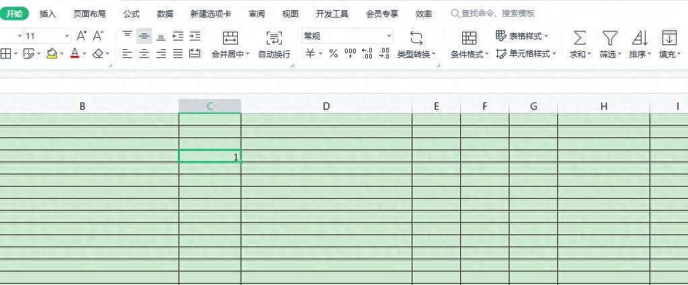Open alignment settings dialog launcher

pos(292,65)
